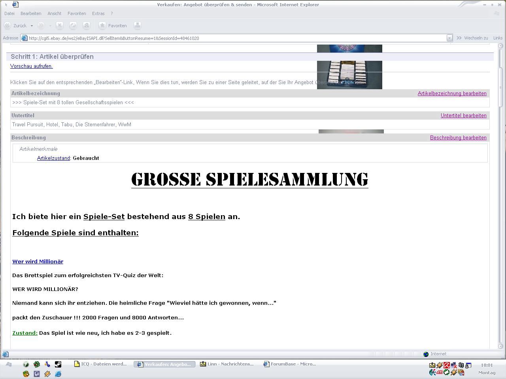Launch the green ICQ flower quick-launch icon
Screen dimensions: 506x379
pos(37,364)
